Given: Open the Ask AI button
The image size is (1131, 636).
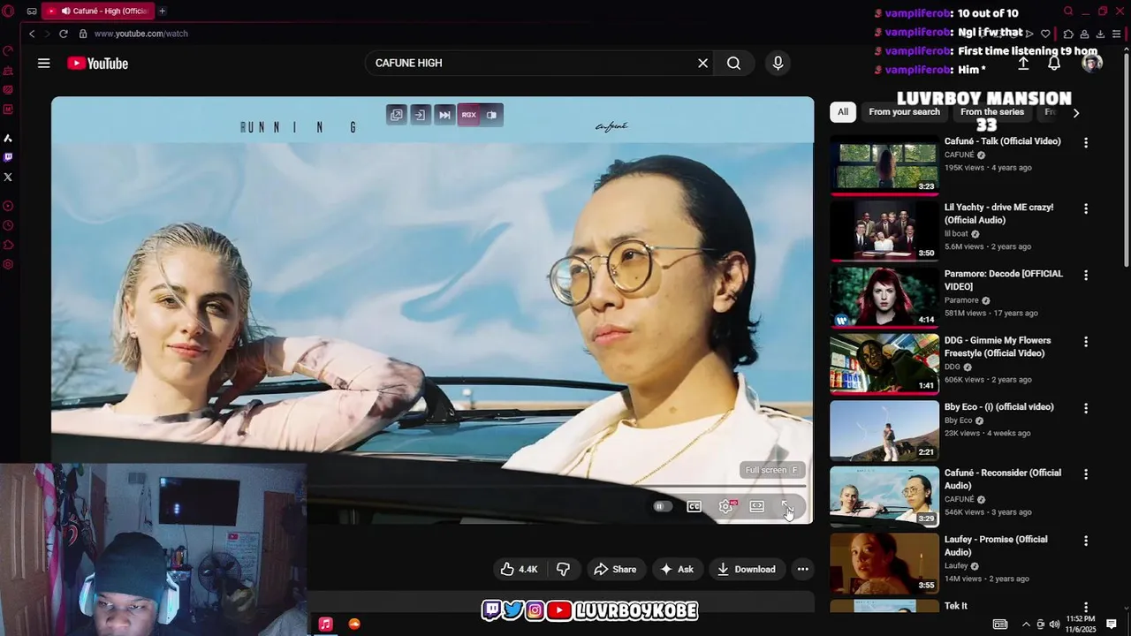Looking at the screenshot, I should point(678,569).
